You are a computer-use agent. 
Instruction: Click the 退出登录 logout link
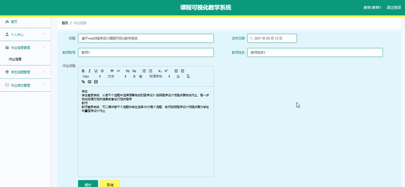point(394,8)
